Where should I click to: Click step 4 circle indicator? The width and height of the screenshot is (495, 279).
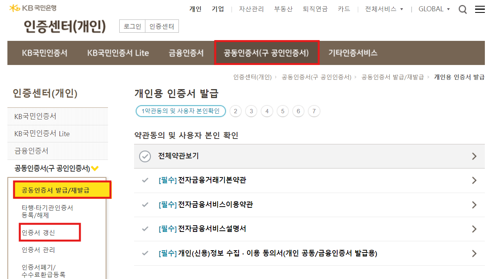coord(267,111)
